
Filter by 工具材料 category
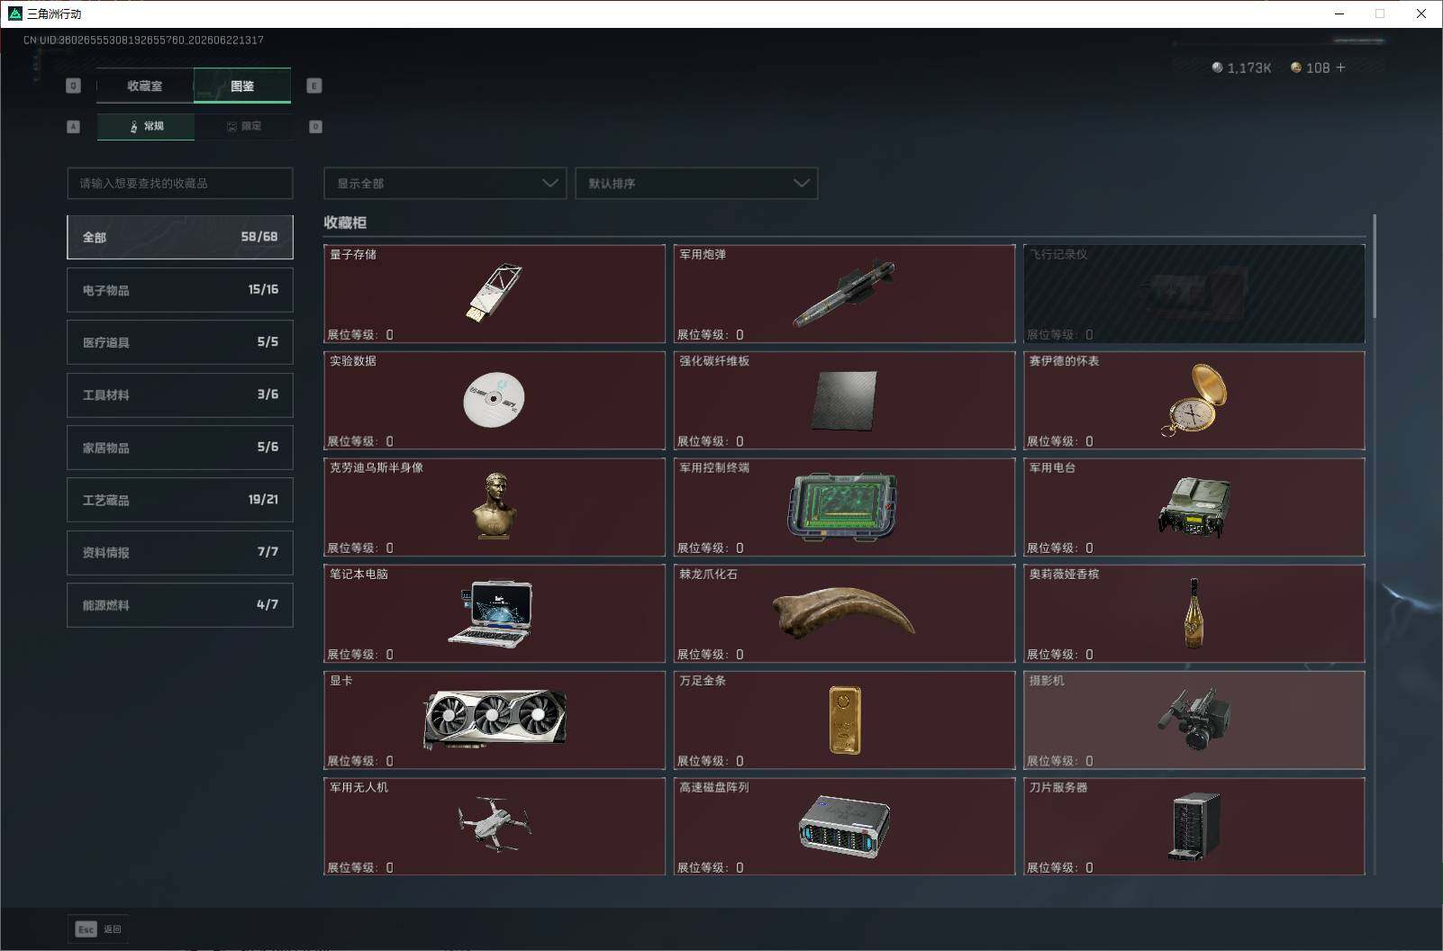(x=180, y=394)
